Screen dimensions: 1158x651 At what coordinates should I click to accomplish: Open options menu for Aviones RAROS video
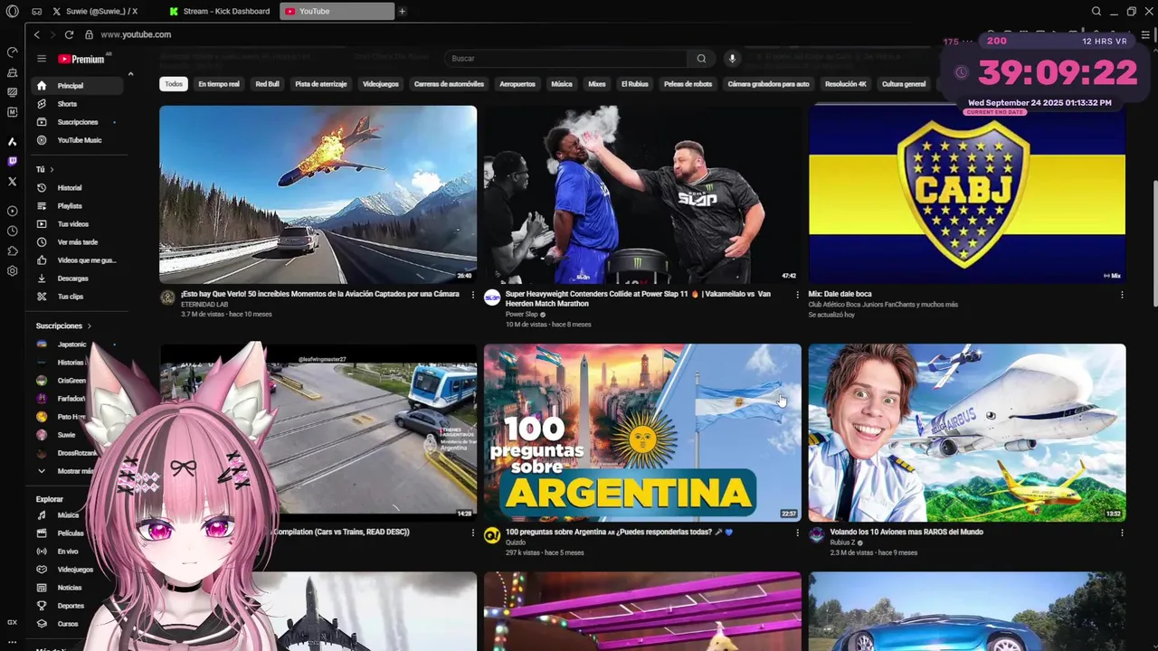[1122, 533]
